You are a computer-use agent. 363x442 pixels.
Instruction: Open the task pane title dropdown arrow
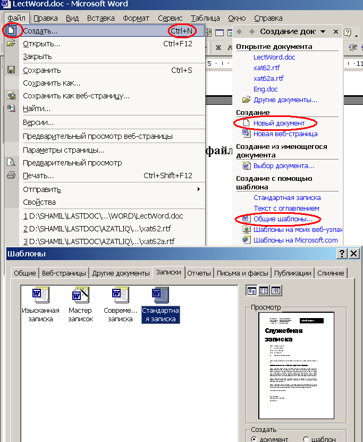(323, 31)
